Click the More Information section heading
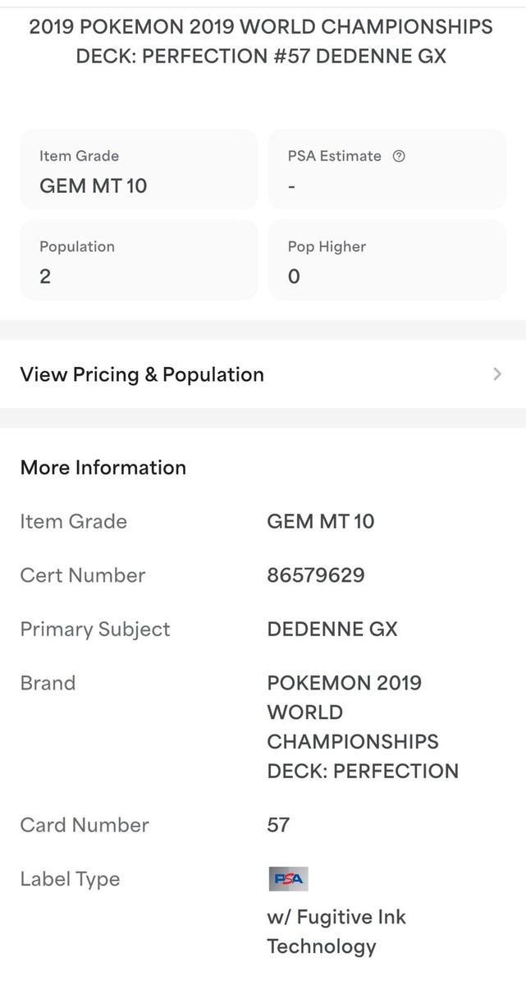Screen dimensions: 526x985 click(103, 467)
